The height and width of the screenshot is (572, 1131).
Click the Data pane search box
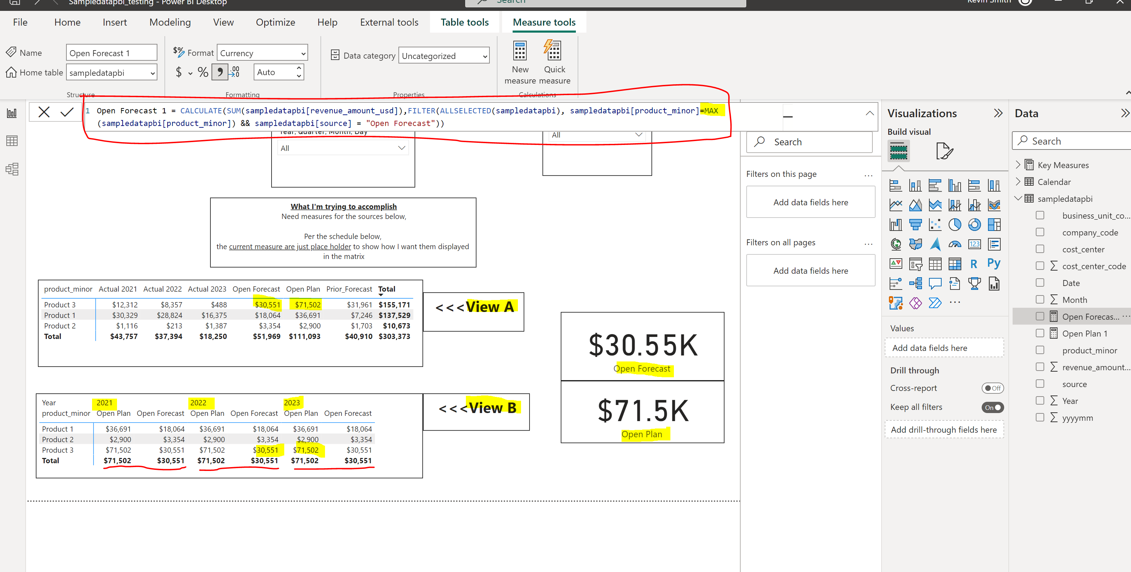(1071, 141)
